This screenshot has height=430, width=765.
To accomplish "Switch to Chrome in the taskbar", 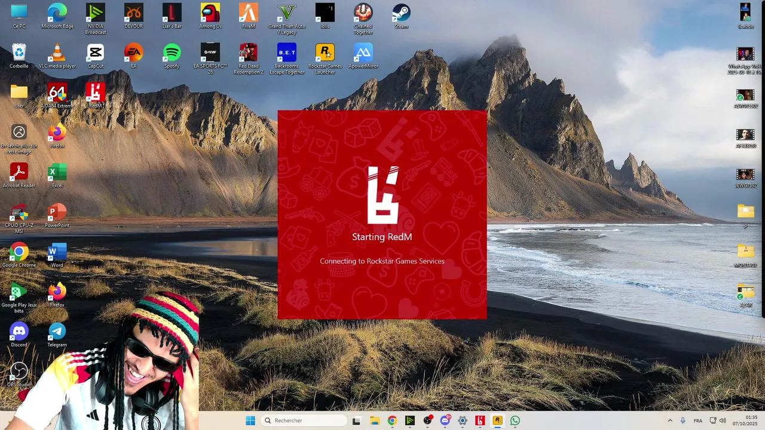I will point(392,420).
